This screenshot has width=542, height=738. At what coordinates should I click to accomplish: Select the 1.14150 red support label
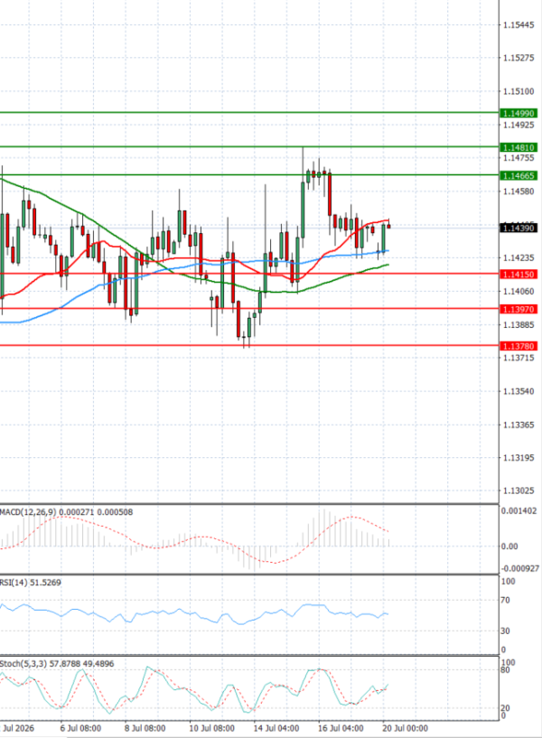pos(518,275)
